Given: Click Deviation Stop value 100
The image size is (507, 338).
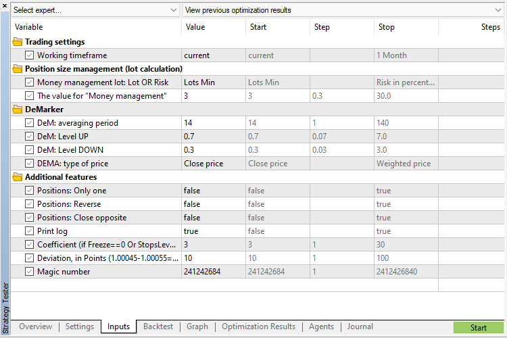Looking at the screenshot, I should click(406, 258).
